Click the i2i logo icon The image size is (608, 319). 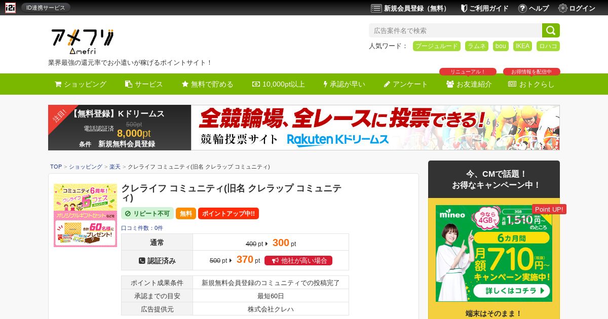[x=10, y=8]
